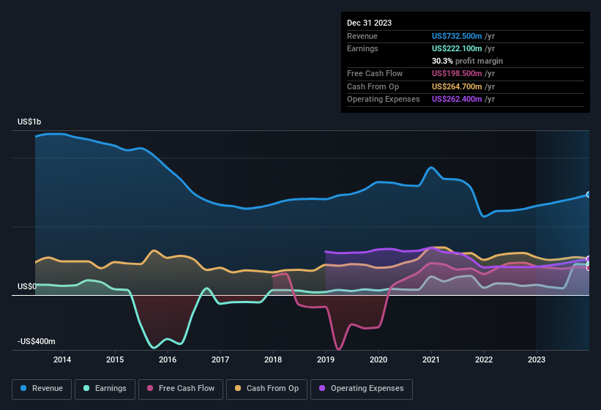The image size is (601, 410).
Task: Select the 2014 label on the x-axis
Action: click(x=62, y=359)
